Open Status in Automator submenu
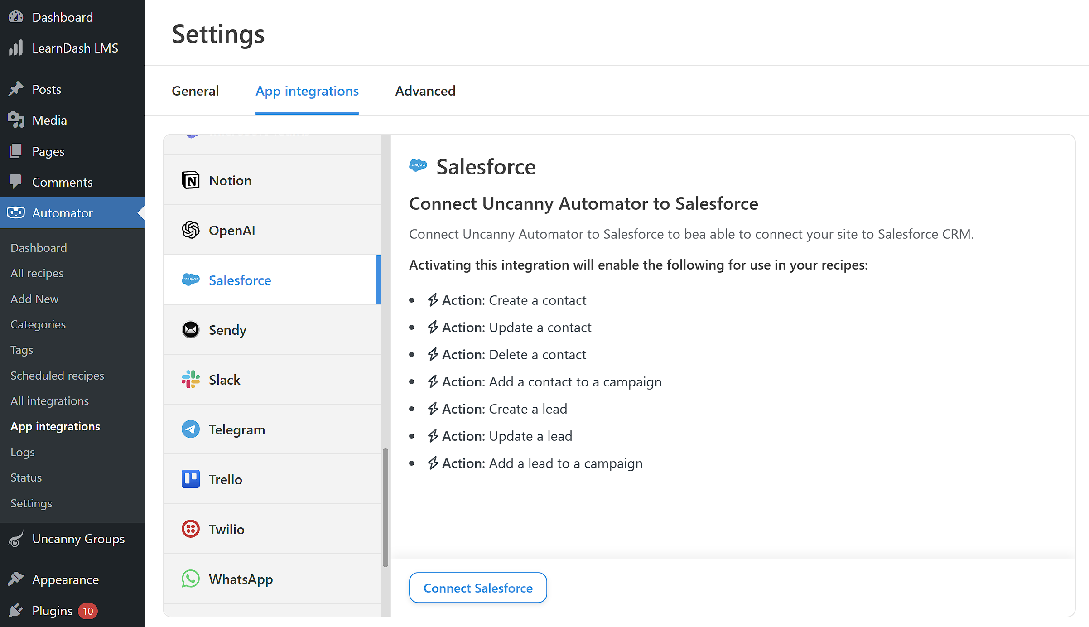The image size is (1089, 627). click(26, 477)
